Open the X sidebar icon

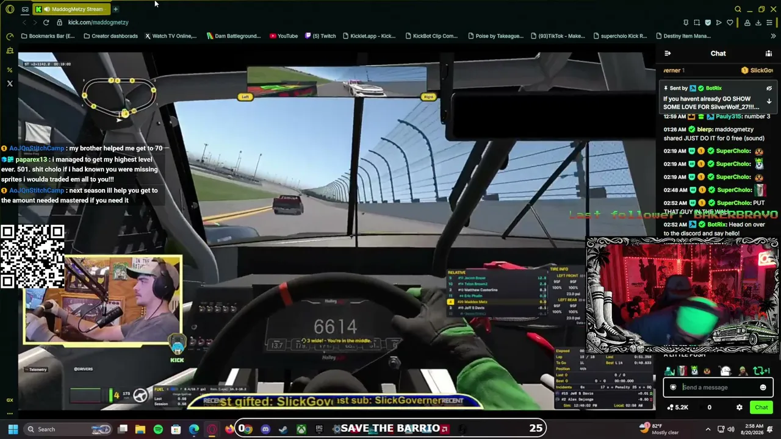10,83
